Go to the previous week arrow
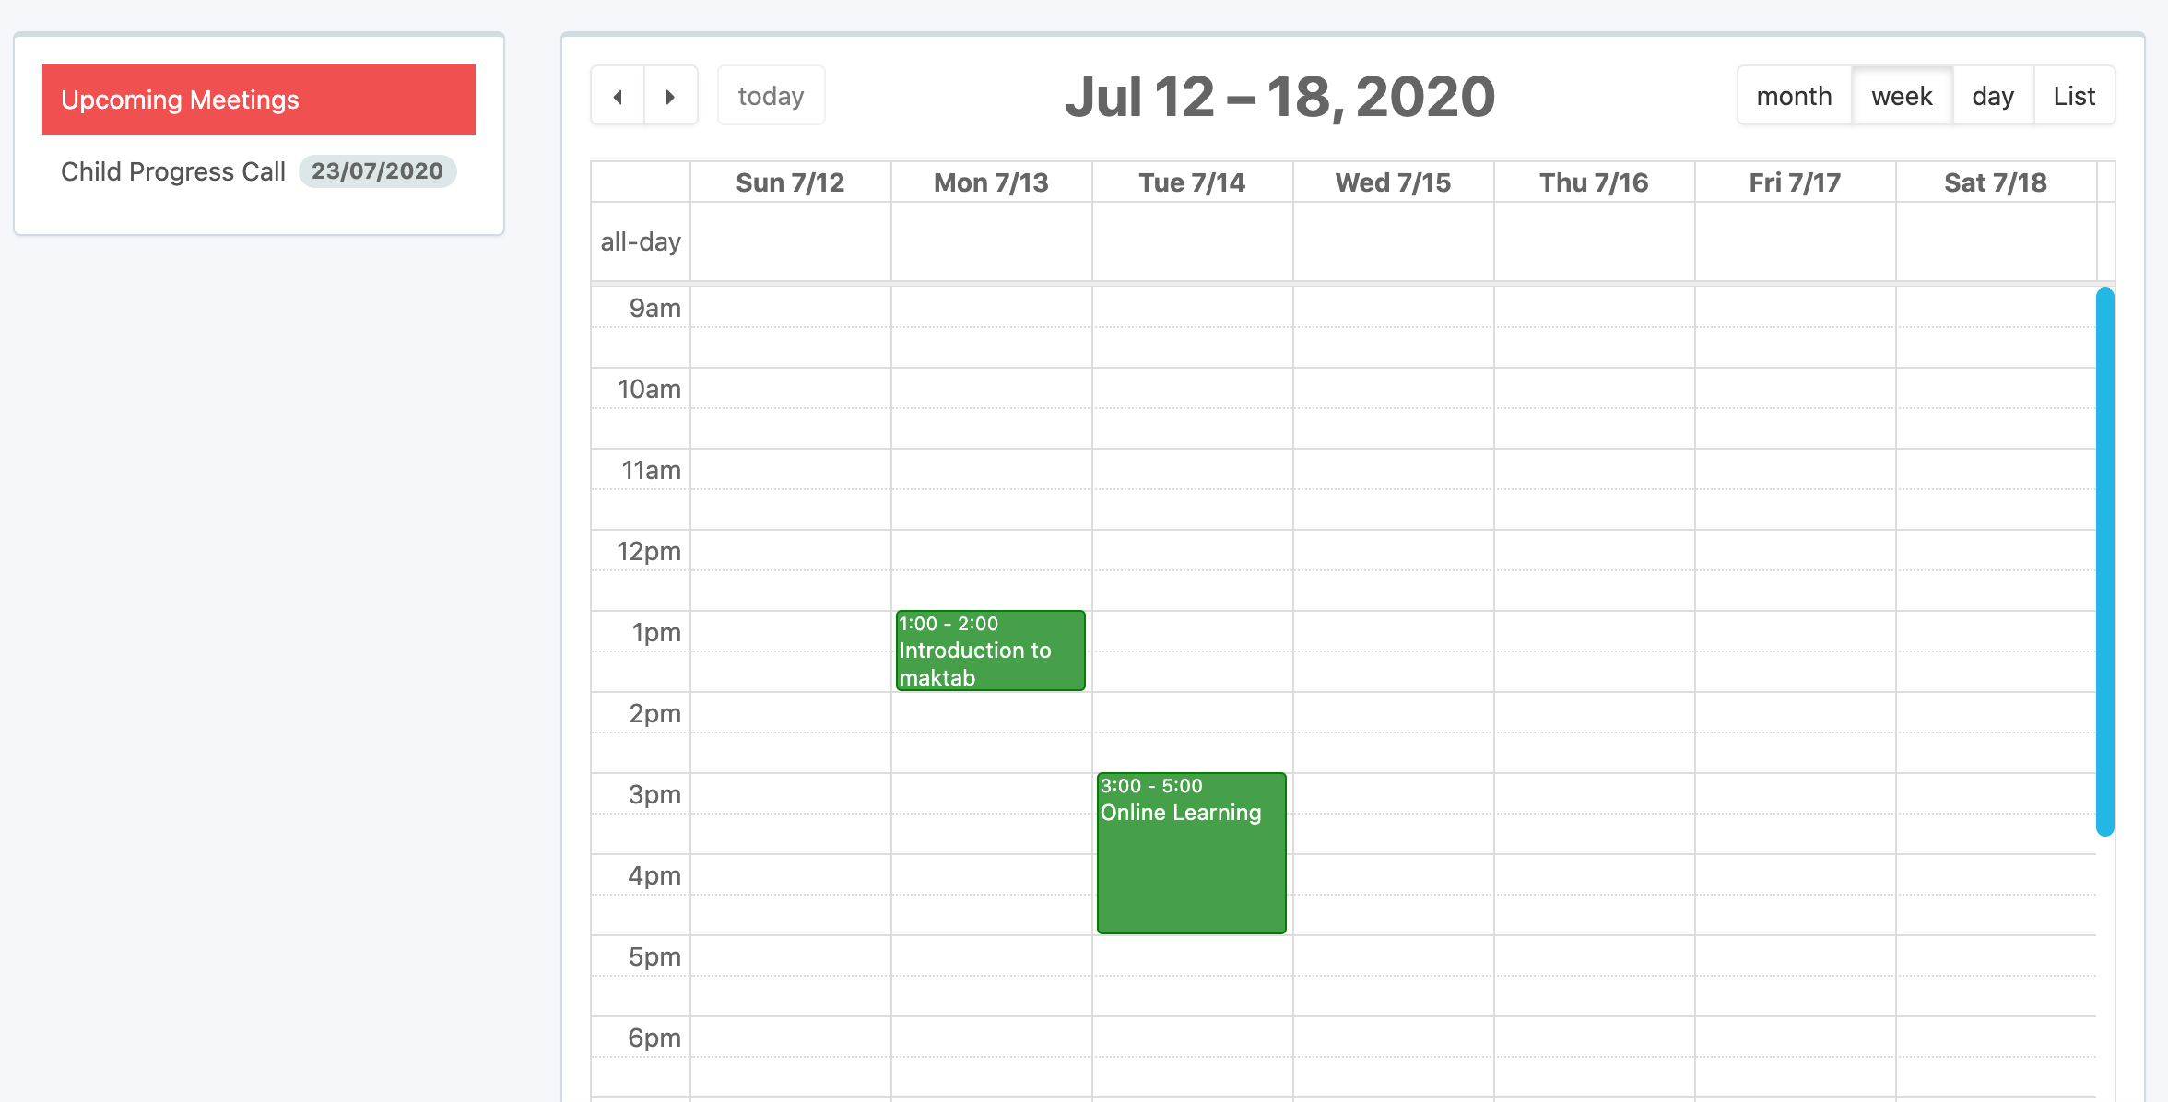This screenshot has width=2168, height=1102. [x=618, y=96]
